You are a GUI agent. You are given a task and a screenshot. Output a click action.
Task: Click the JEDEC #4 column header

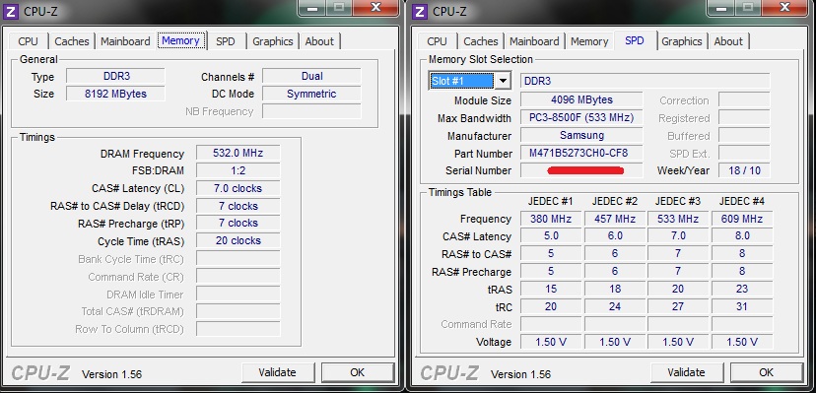coord(742,202)
